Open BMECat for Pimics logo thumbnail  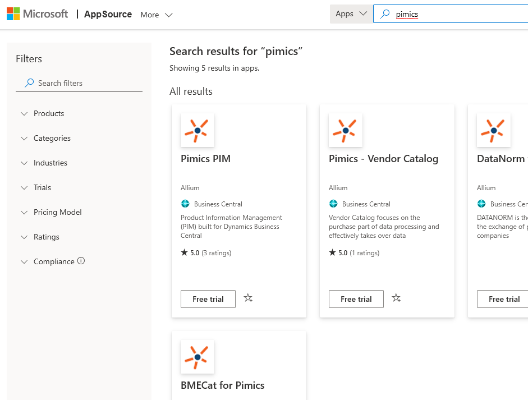pos(198,357)
